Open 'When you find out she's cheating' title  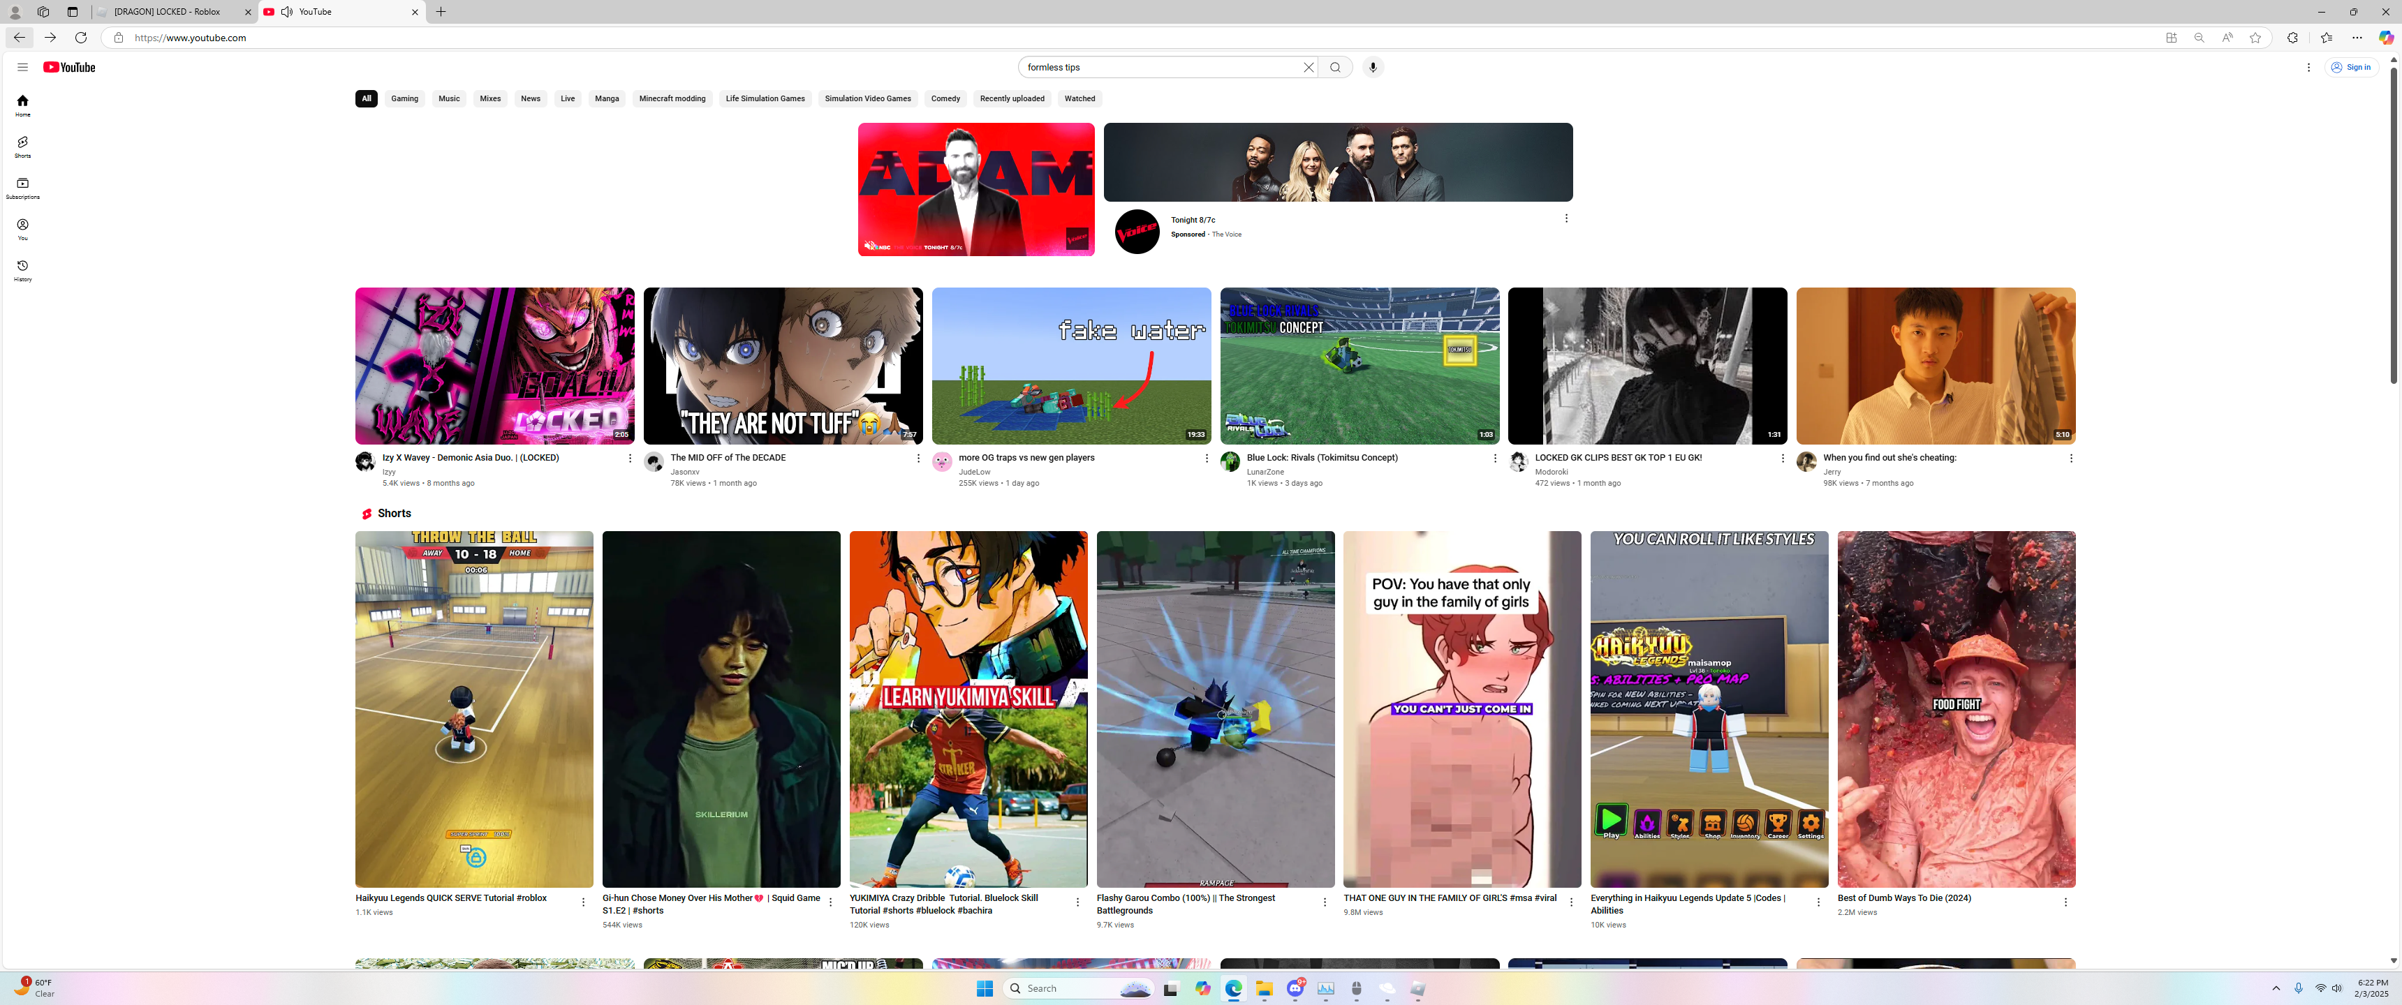[x=1889, y=458]
